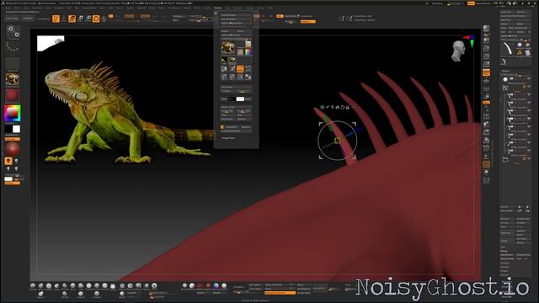
Task: Click the gizmo center square handle
Action: 337,141
